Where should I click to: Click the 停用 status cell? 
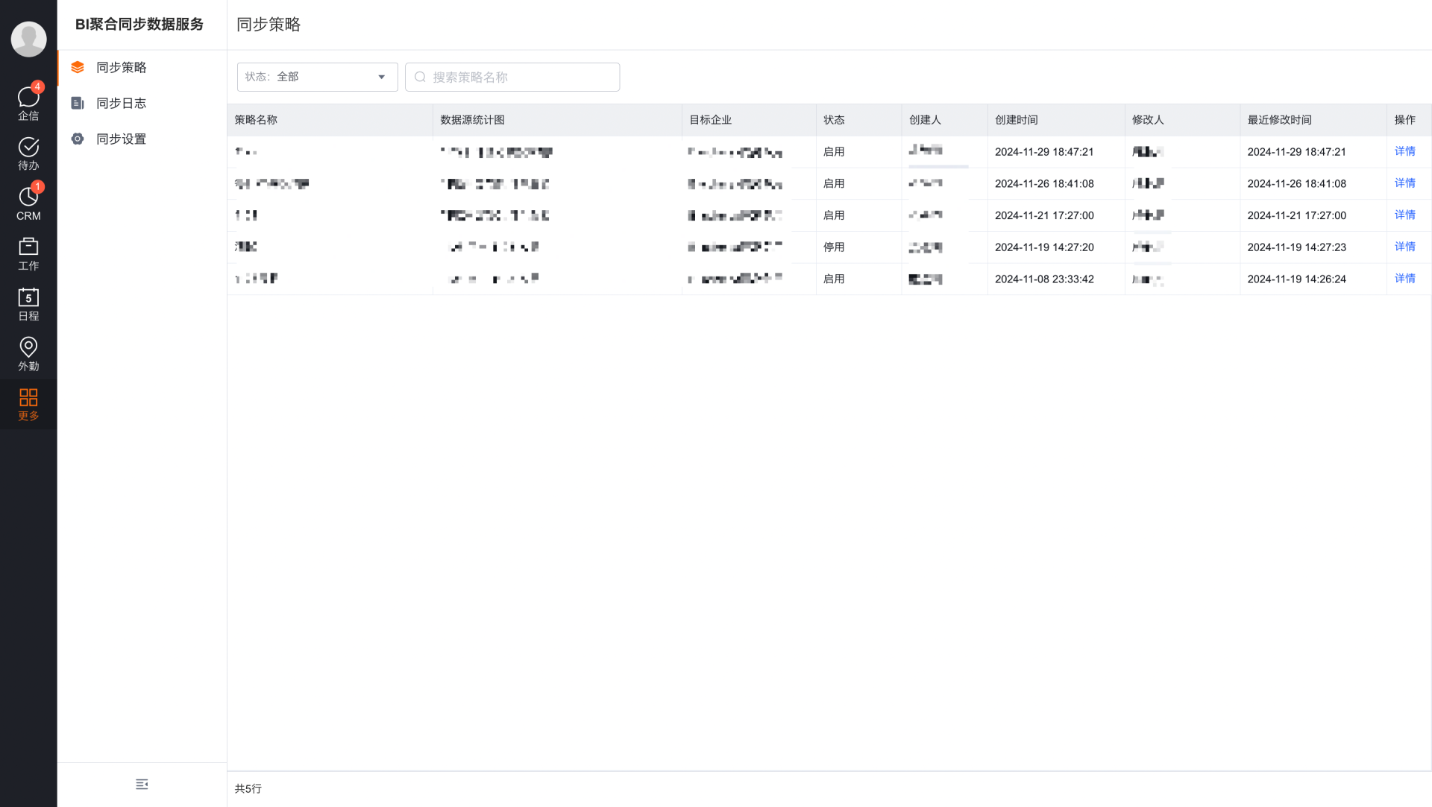click(834, 247)
